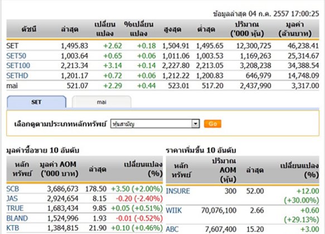This screenshot has width=325, height=234.
Task: Select ABC volume 7,607,400
Action: coord(221,229)
